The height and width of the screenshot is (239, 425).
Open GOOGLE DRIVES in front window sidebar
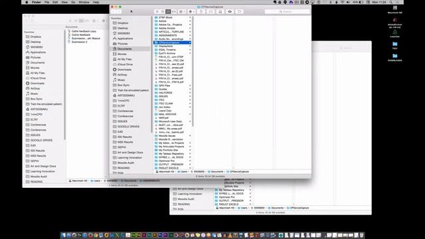click(126, 127)
